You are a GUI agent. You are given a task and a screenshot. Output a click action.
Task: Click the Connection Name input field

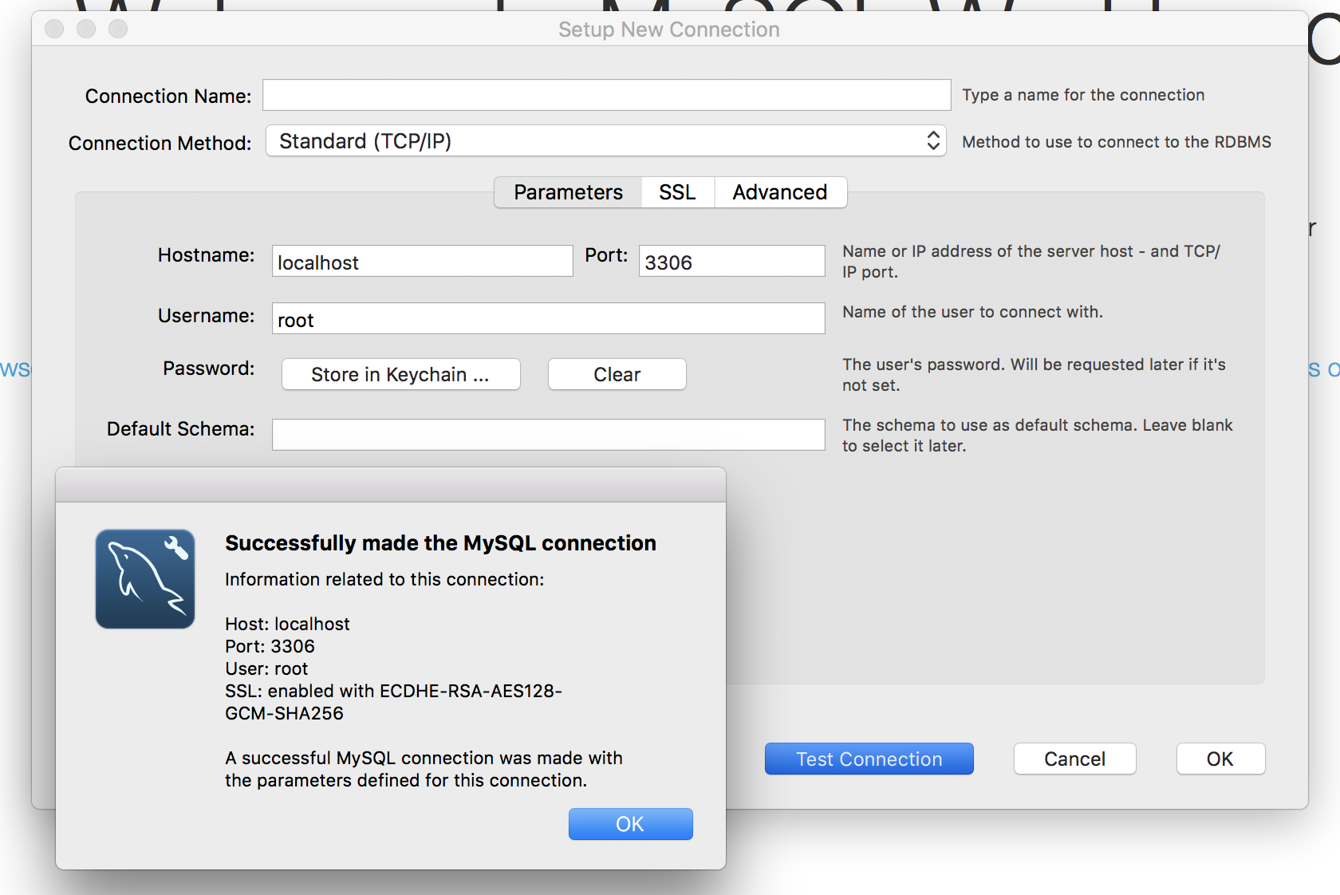pyautogui.click(x=607, y=95)
